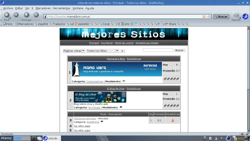
Task: Click the Mama Libre banner image
Action: (x=117, y=69)
